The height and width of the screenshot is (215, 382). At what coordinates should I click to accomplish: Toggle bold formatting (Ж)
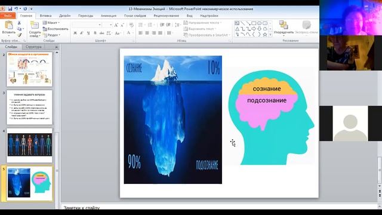[75, 33]
